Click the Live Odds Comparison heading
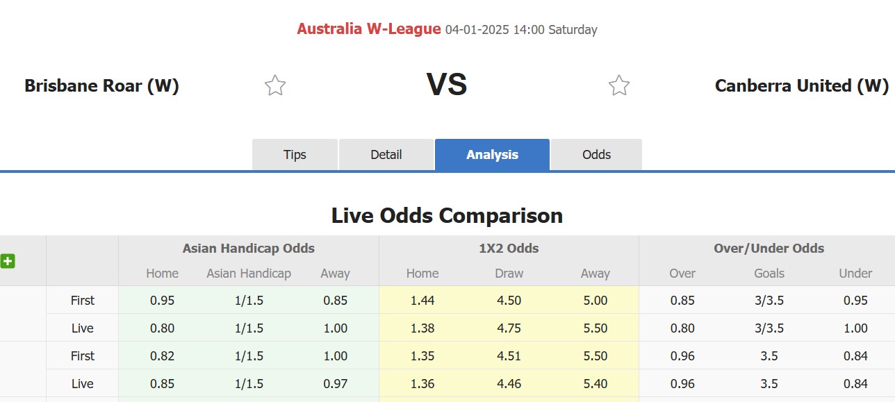Image resolution: width=895 pixels, height=402 pixels. 447,215
